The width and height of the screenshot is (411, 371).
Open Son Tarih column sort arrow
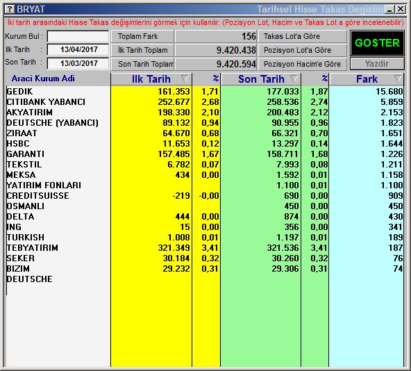point(294,79)
